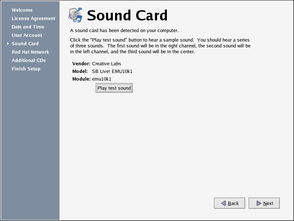The width and height of the screenshot is (294, 221).
Task: Click the Sound Card speaker icon
Action: pos(75,15)
